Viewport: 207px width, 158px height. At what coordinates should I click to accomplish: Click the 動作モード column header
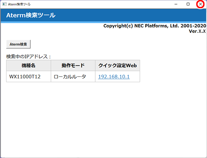pos(73,66)
